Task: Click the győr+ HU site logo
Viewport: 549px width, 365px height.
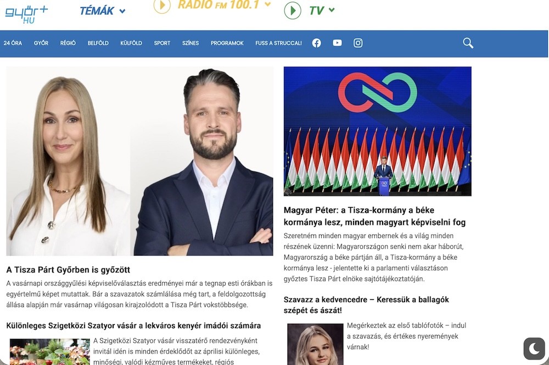Action: pyautogui.click(x=26, y=13)
